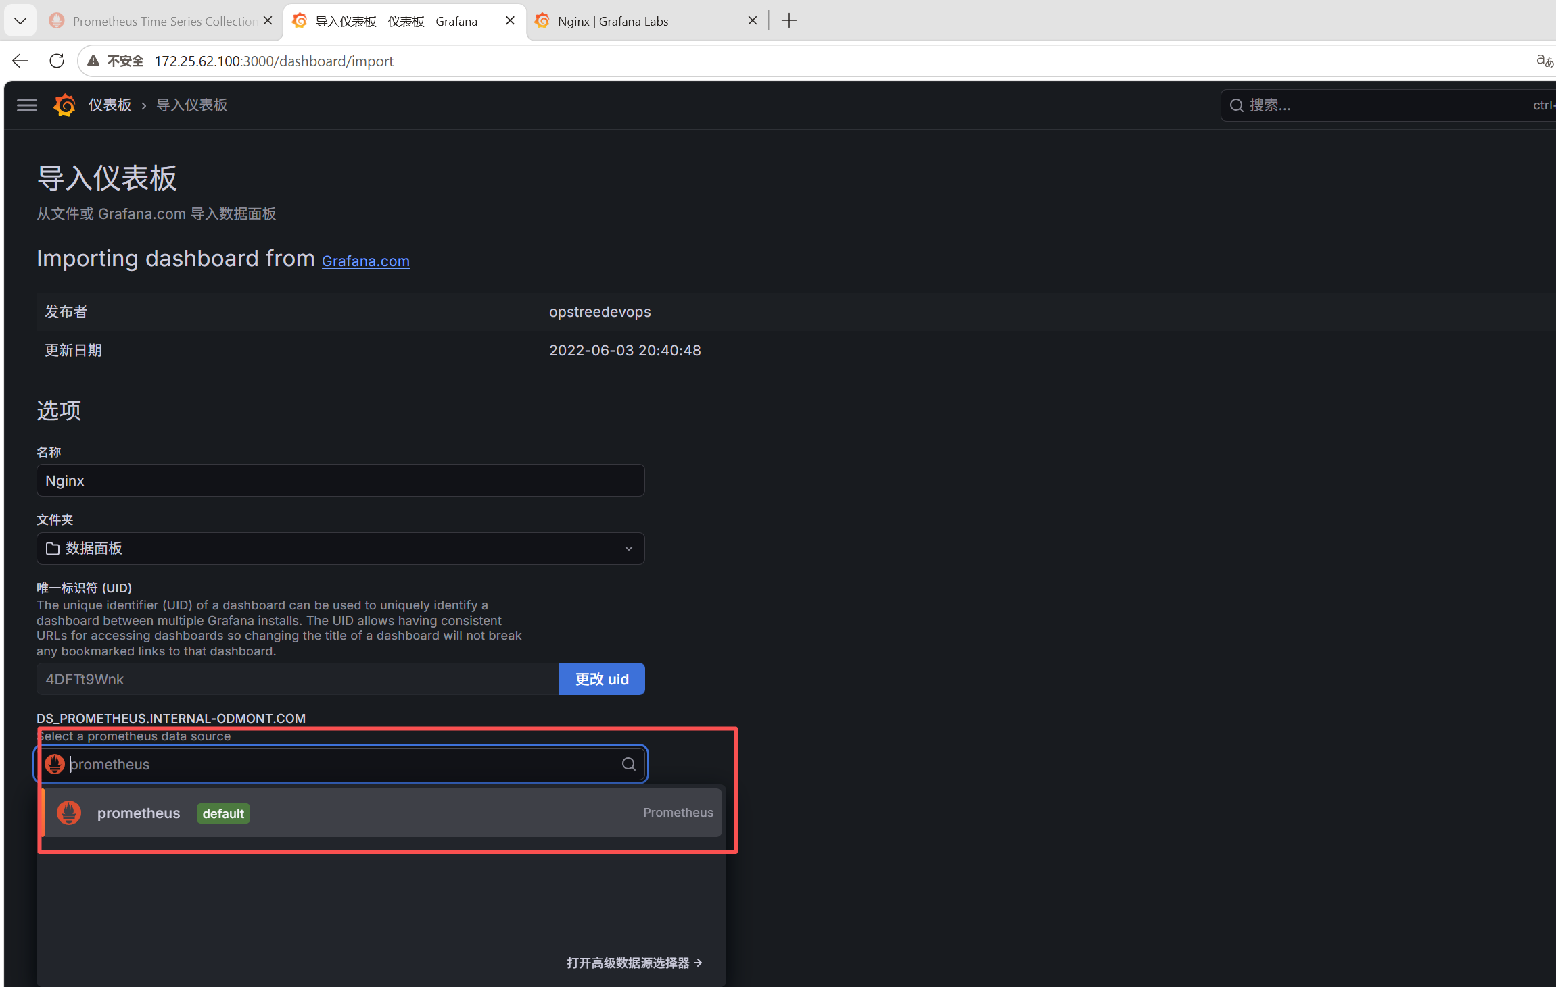Click the not-secure warning icon
The width and height of the screenshot is (1556, 987).
[94, 61]
